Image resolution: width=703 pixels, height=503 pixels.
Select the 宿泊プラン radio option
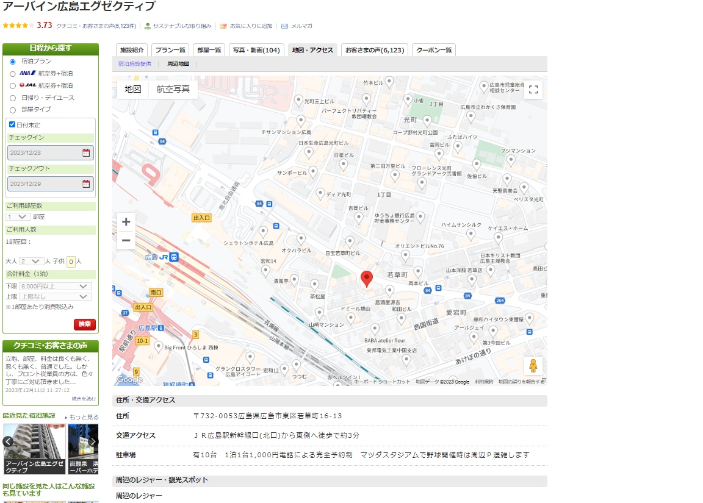point(13,62)
